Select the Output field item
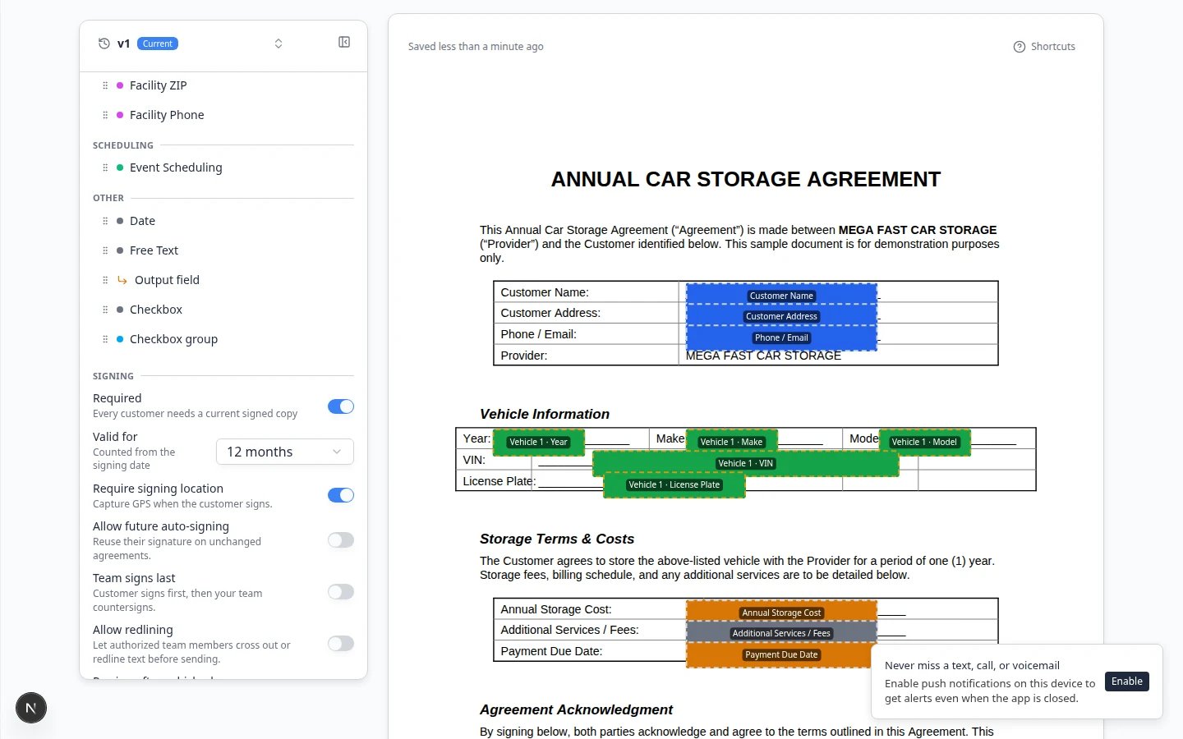The width and height of the screenshot is (1183, 739). tap(167, 280)
